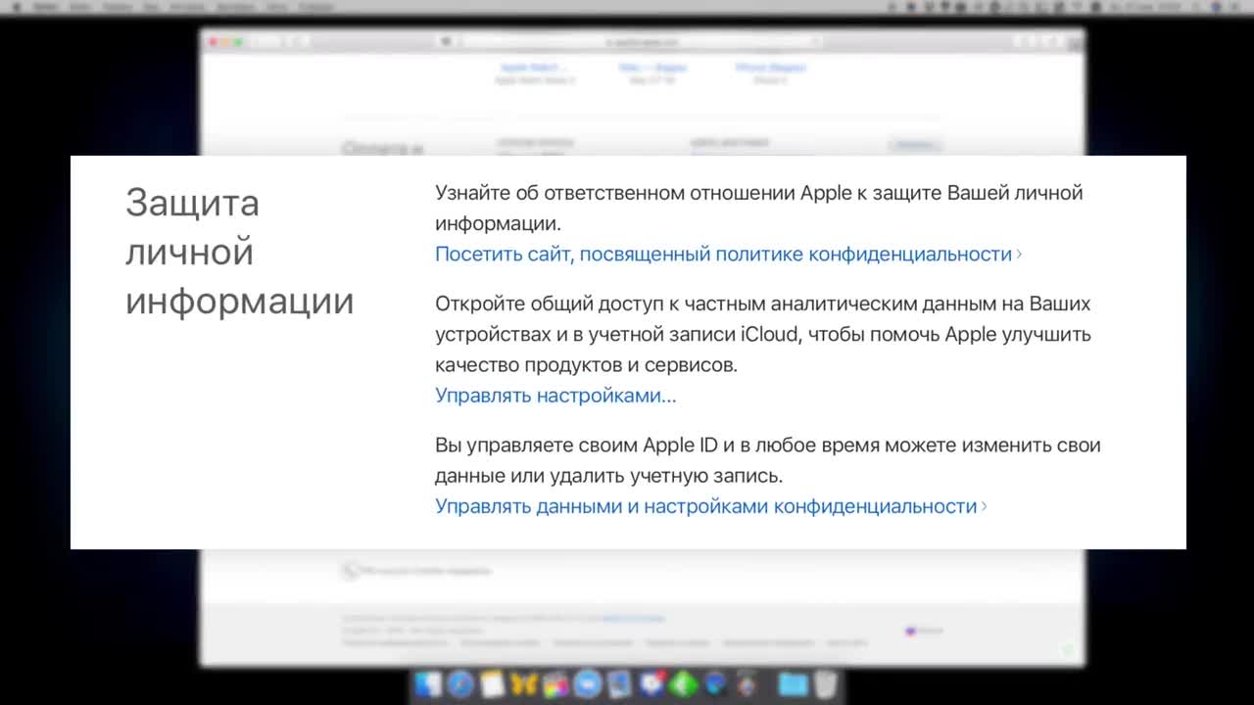
Task: Click the 'Управлять настройками...' link
Action: (x=555, y=396)
